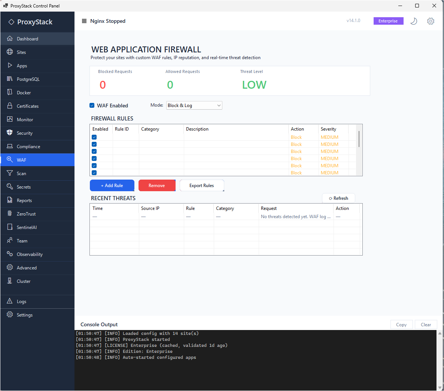Screen dimensions: 444x391
Task: Toggle dark mode with the moon icon
Action: click(413, 21)
